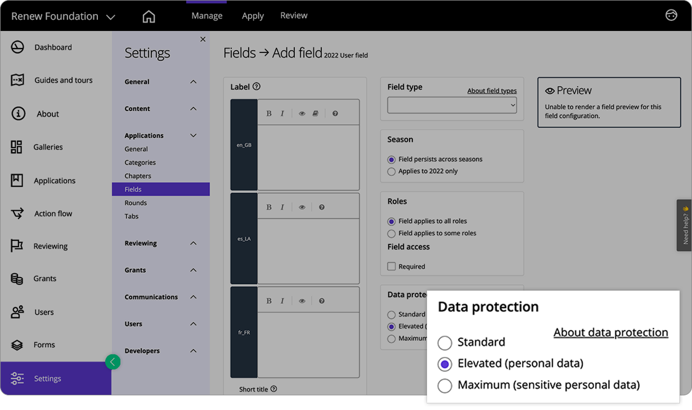The image size is (692, 410).
Task: Open the user profile icon top right
Action: tap(671, 15)
